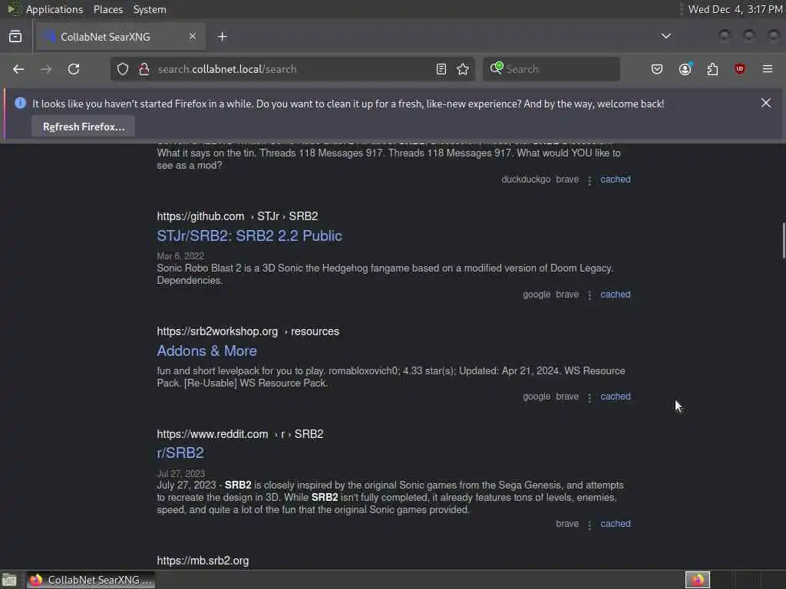786x589 pixels.
Task: Open the uBlock Origin extension icon
Action: click(740, 69)
